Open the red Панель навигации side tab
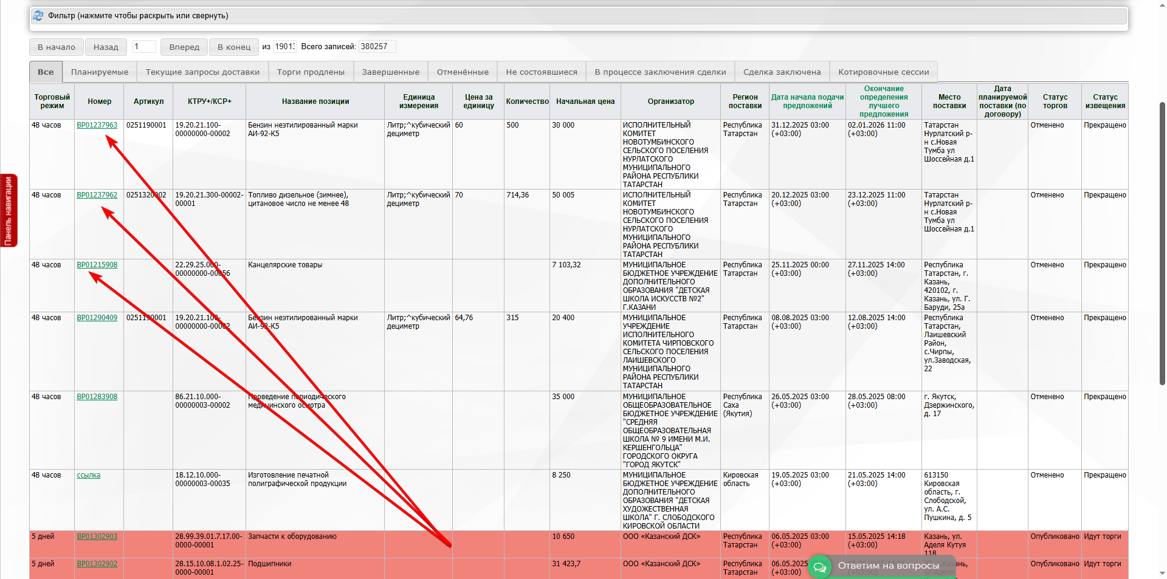The height and width of the screenshot is (579, 1167). coord(9,211)
